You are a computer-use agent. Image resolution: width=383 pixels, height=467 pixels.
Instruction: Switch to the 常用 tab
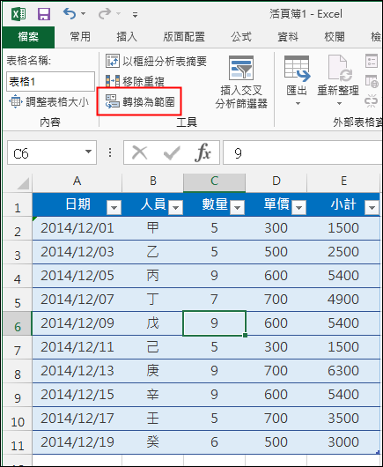[80, 37]
